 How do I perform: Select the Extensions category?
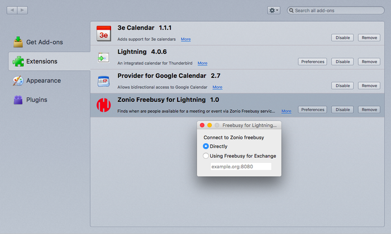coord(49,61)
